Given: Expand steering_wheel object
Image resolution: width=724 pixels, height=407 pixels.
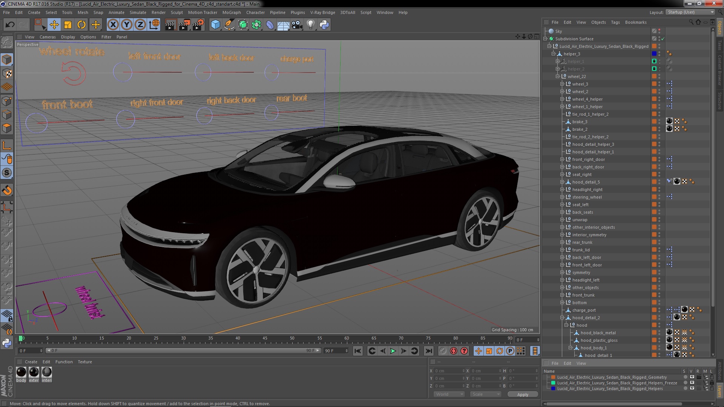Looking at the screenshot, I should (562, 197).
